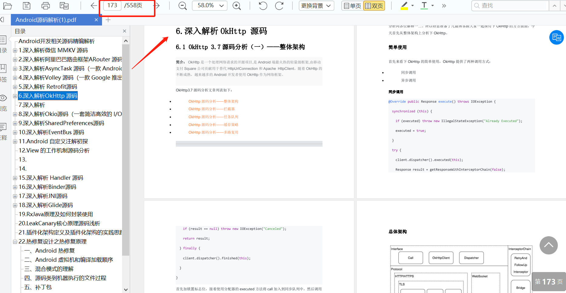Expand chapter 22 热修复设计之热修复原理
This screenshot has width=566, height=293.
pos(15,241)
